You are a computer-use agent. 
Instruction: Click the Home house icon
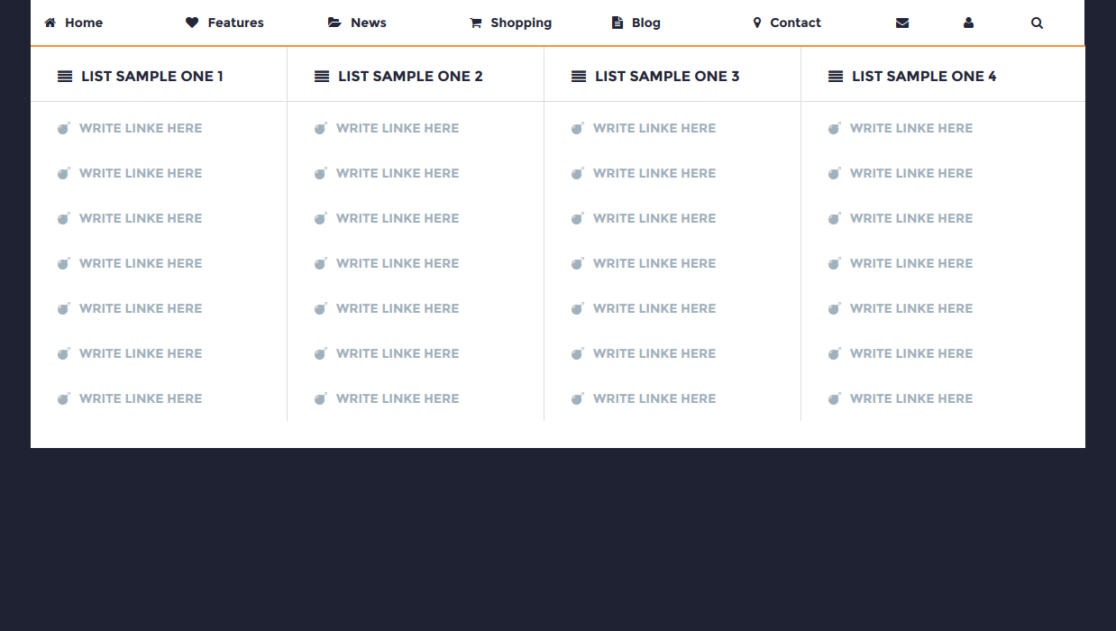tap(50, 23)
